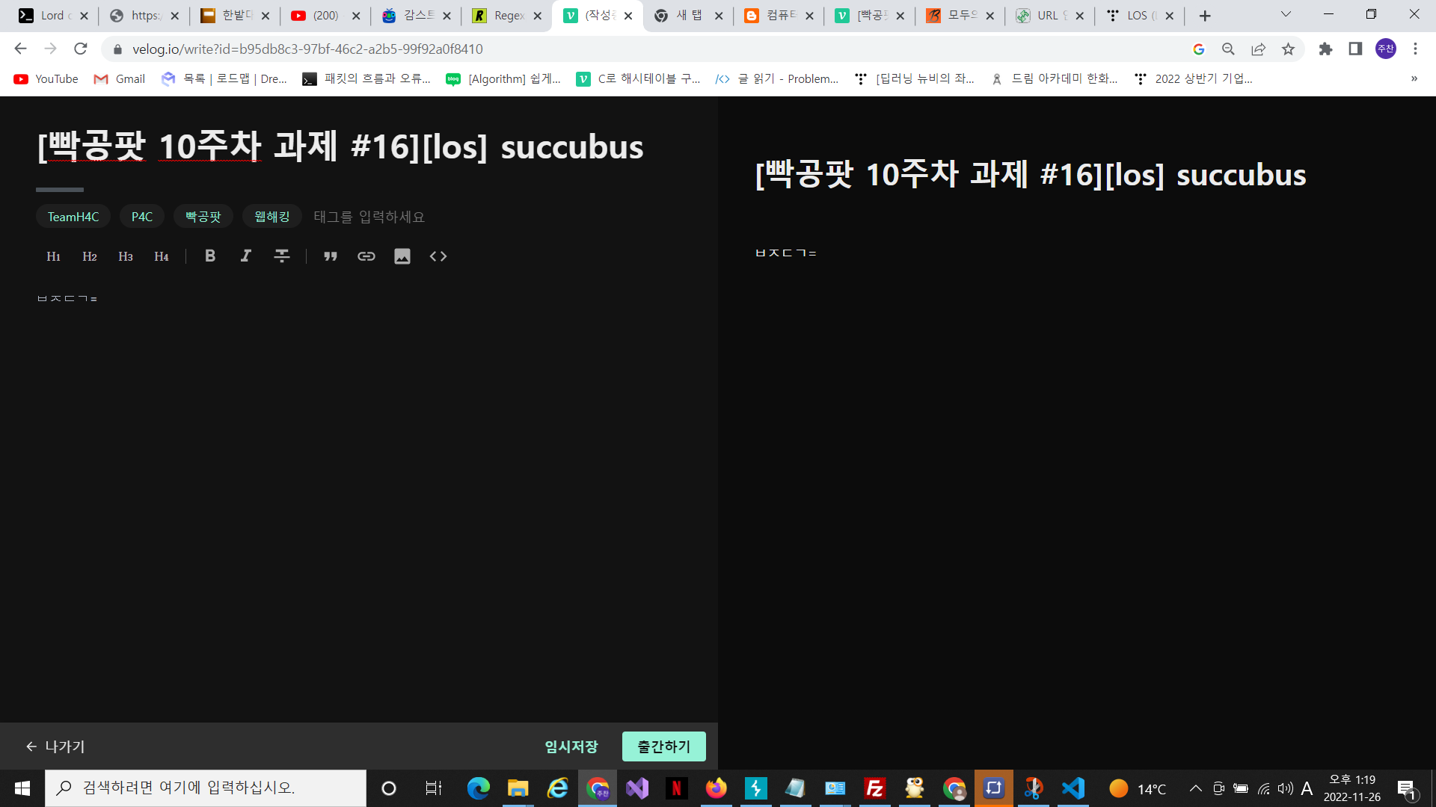1436x807 pixels.
Task: Apply H4 heading format
Action: [161, 256]
